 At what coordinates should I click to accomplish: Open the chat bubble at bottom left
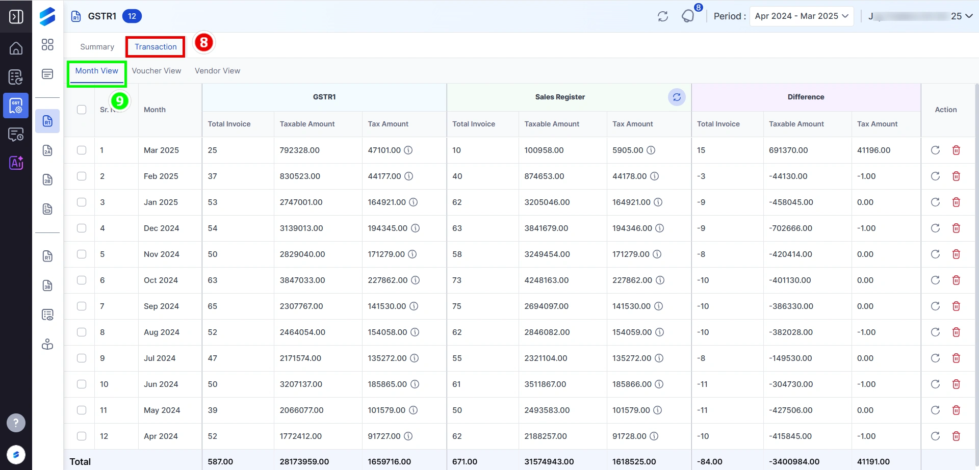[x=16, y=454]
